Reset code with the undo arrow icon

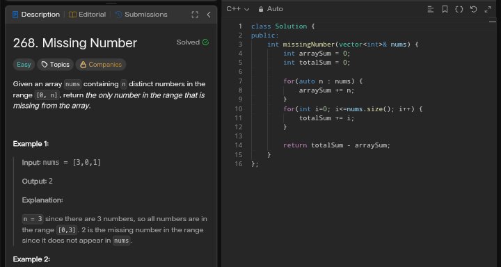click(474, 9)
